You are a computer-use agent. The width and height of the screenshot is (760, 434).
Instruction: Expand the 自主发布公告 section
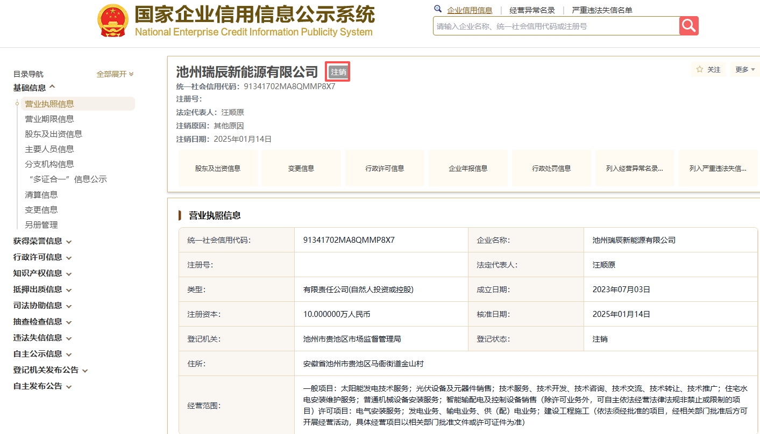coord(42,386)
